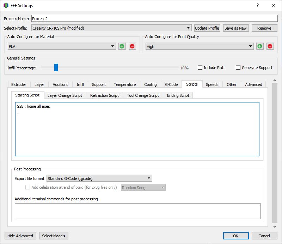Switch to the Extruder tab
This screenshot has width=282, height=244.
coord(19,85)
